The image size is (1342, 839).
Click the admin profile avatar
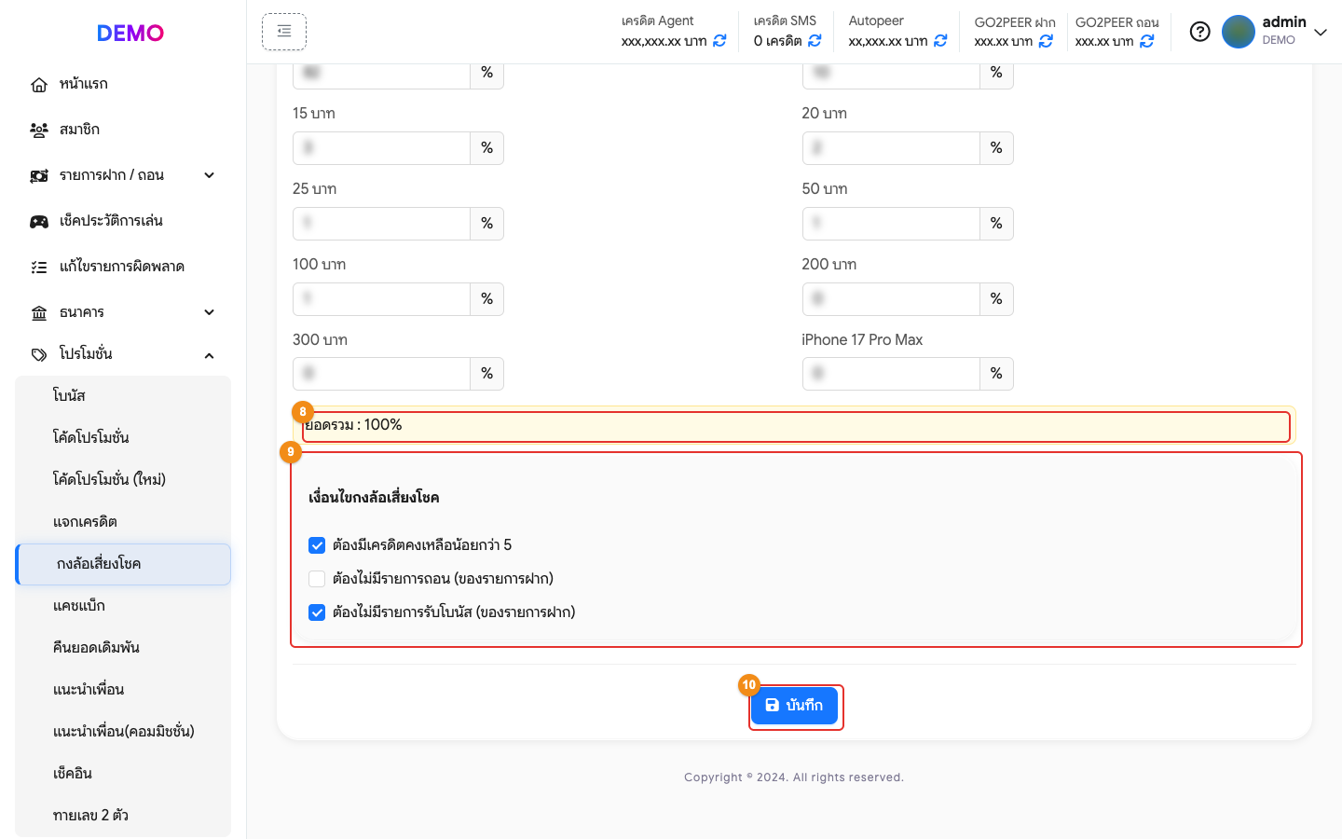tap(1239, 32)
